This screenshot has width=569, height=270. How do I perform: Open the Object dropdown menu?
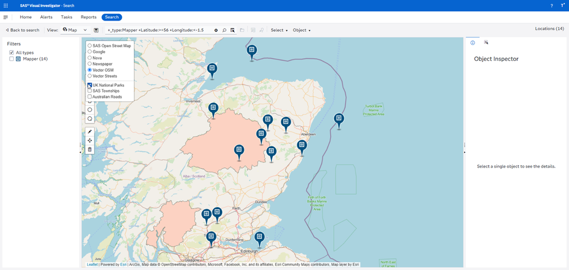pyautogui.click(x=301, y=30)
